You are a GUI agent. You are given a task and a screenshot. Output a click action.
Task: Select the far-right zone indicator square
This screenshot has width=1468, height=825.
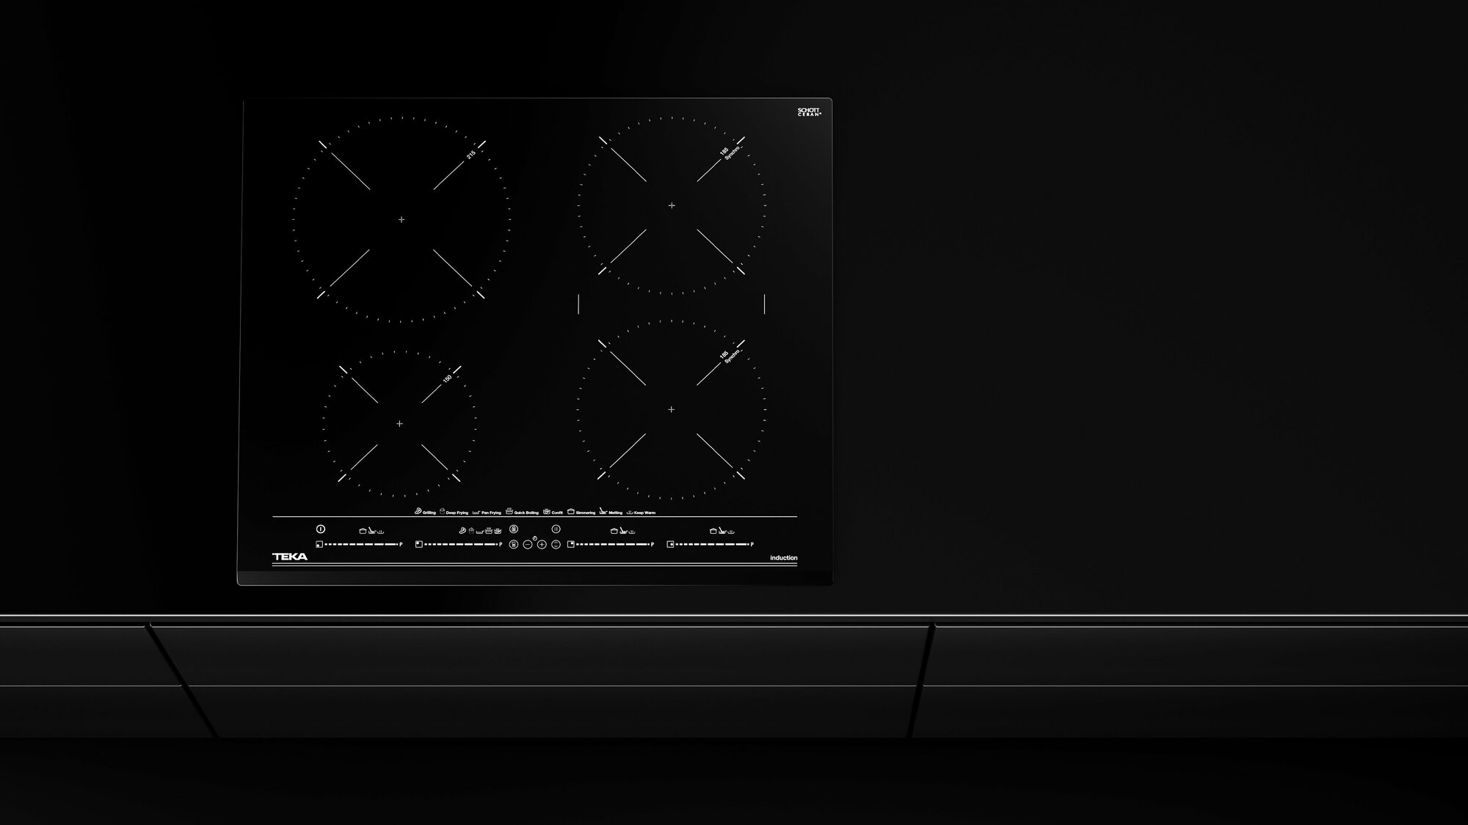click(x=670, y=544)
